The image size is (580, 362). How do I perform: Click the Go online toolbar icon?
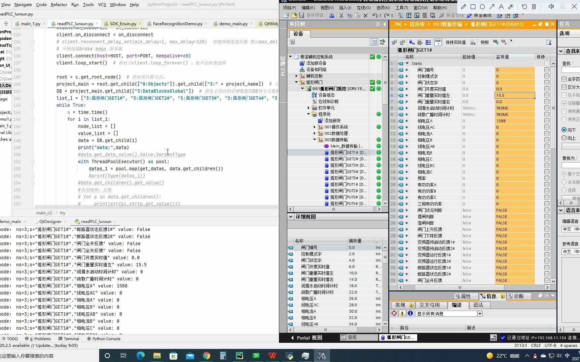point(455,15)
